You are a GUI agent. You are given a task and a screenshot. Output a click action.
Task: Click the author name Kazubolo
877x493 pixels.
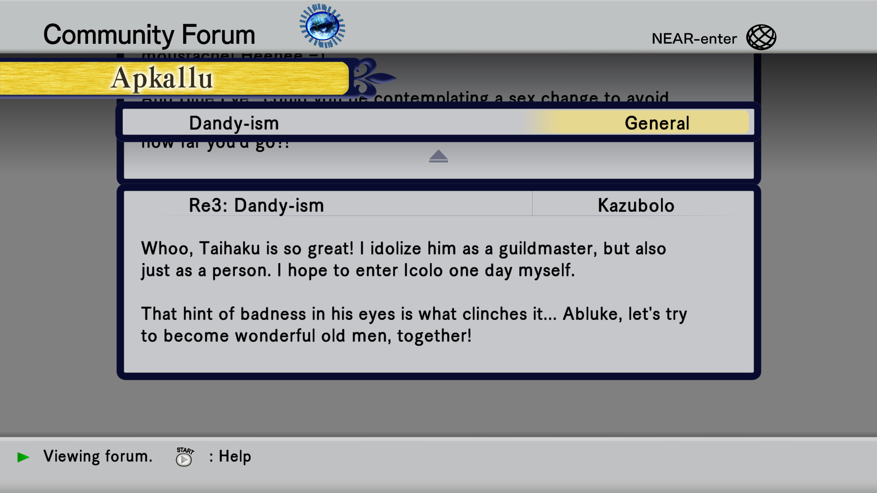click(x=636, y=205)
